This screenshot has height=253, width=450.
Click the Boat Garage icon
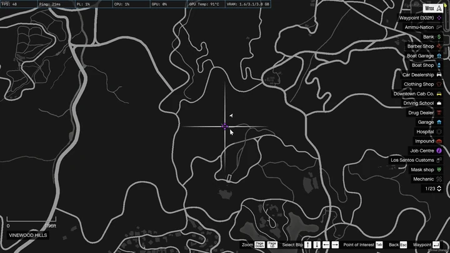(439, 56)
